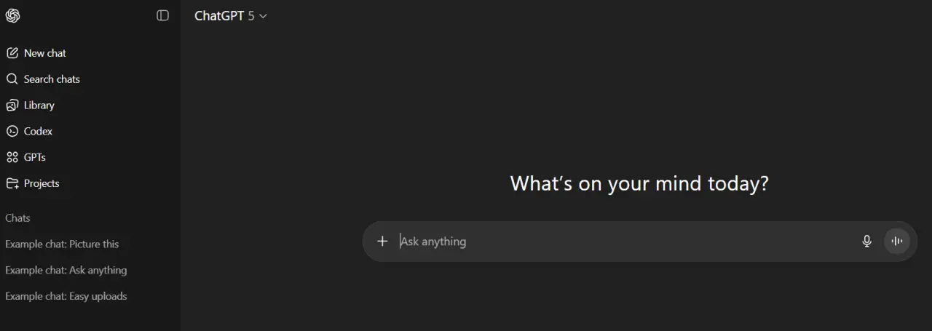The height and width of the screenshot is (331, 932).
Task: Click the Chats section header
Action: 17,218
